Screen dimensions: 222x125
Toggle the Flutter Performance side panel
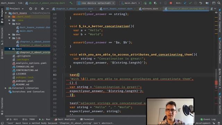pyautogui.click(x=220, y=51)
